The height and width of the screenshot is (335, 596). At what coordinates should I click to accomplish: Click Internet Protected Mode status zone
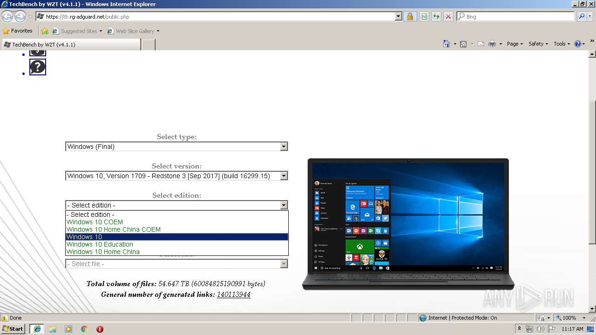pyautogui.click(x=477, y=318)
